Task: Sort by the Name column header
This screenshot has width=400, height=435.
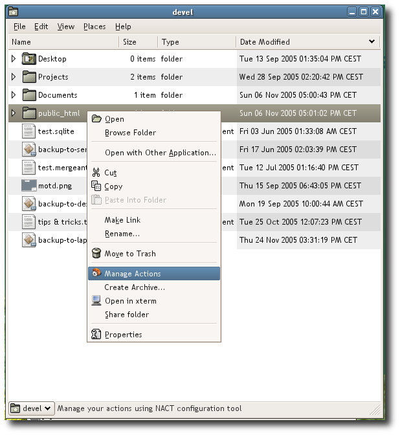Action: click(64, 42)
